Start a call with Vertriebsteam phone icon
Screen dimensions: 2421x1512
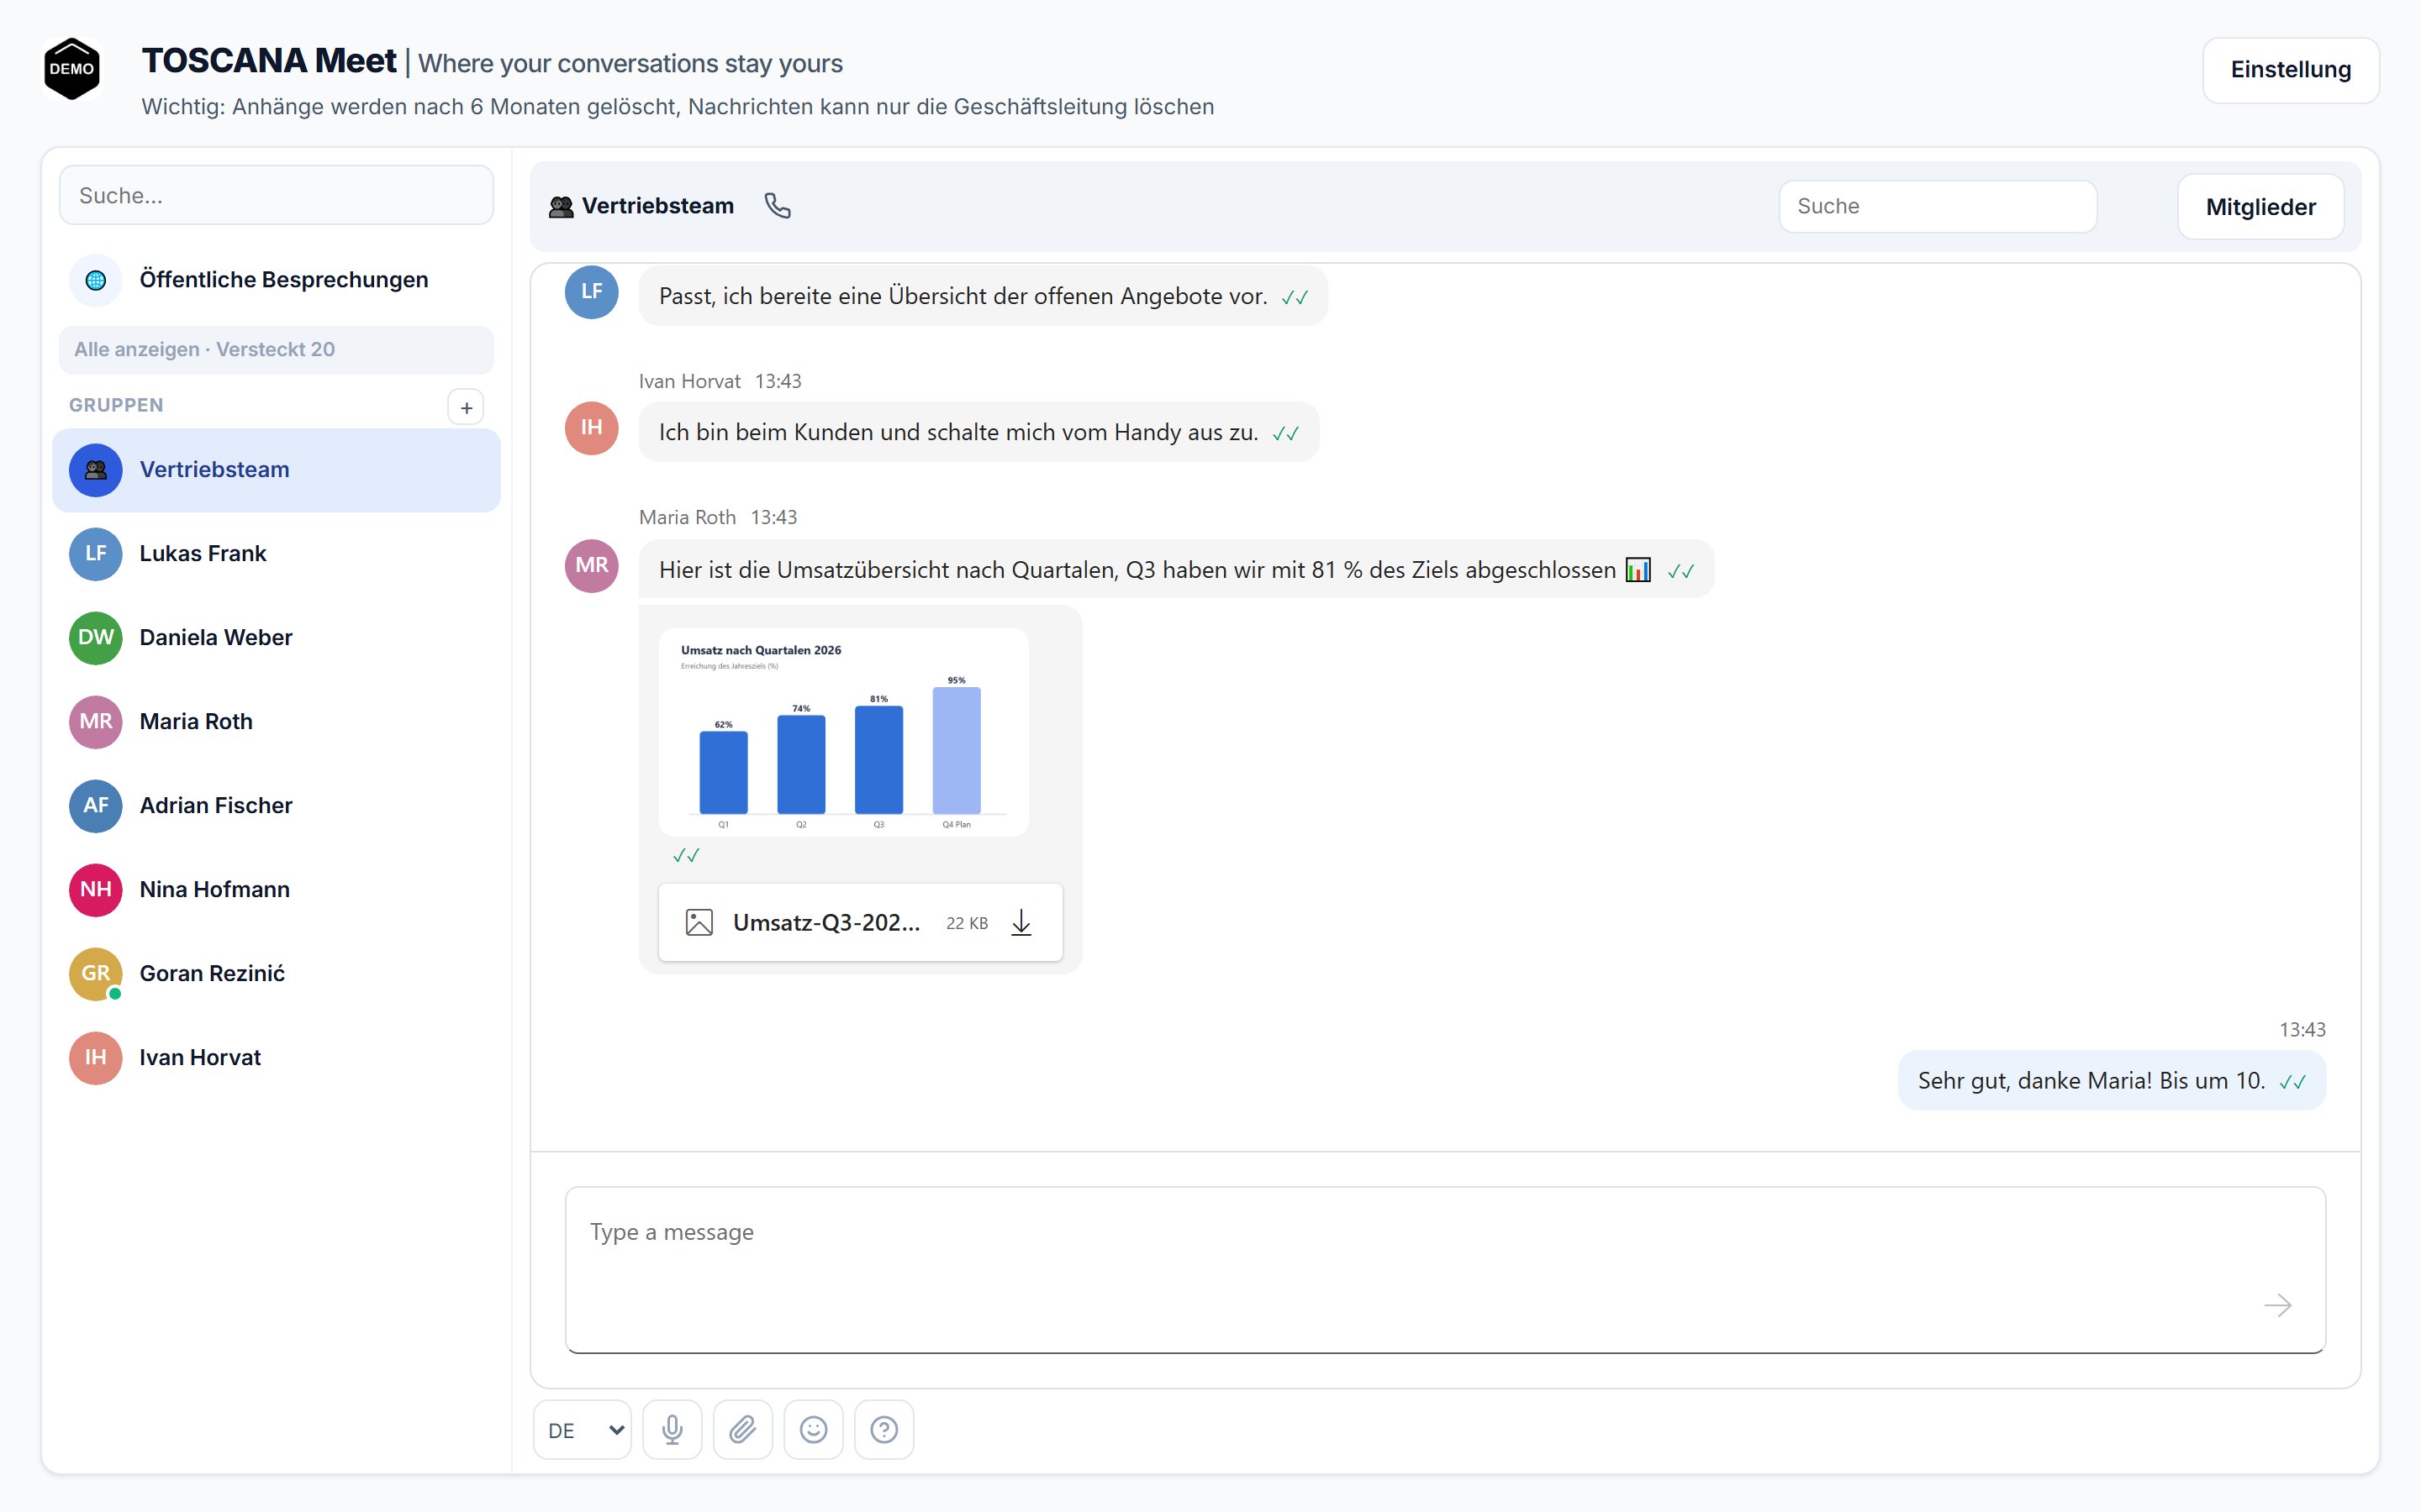tap(778, 206)
